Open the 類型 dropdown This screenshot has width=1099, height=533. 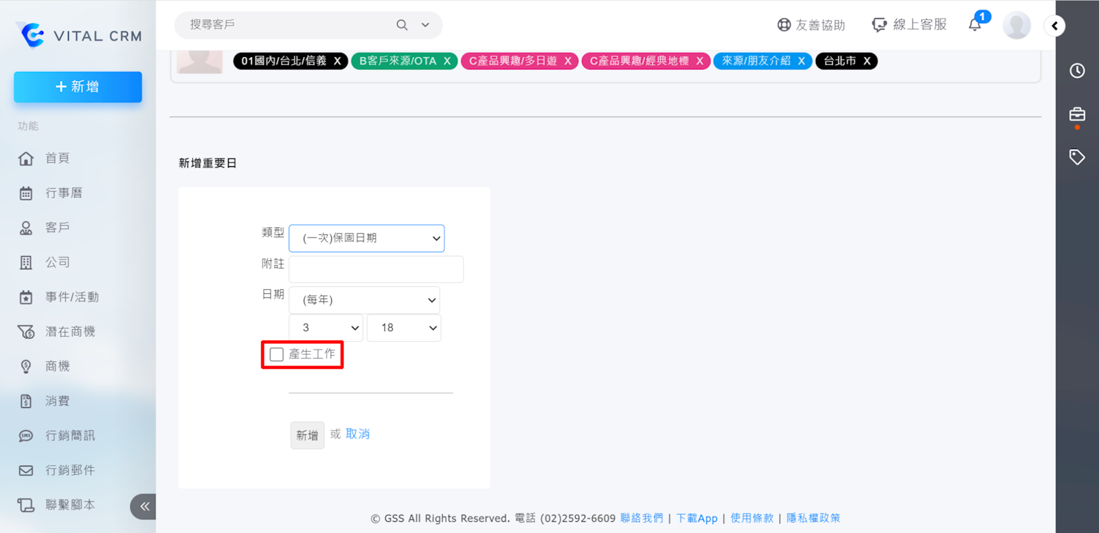367,238
